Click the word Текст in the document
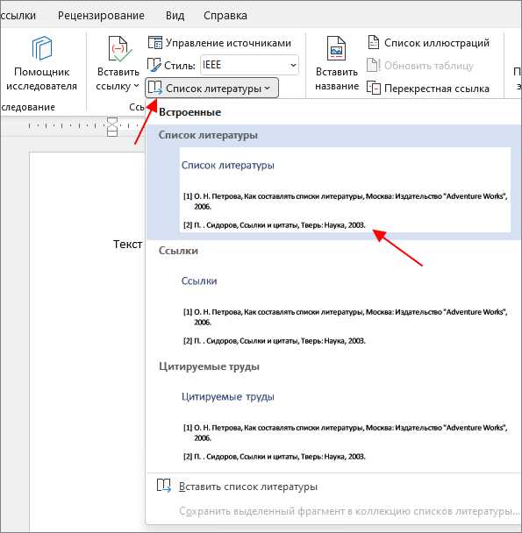522x533 pixels. pos(127,244)
